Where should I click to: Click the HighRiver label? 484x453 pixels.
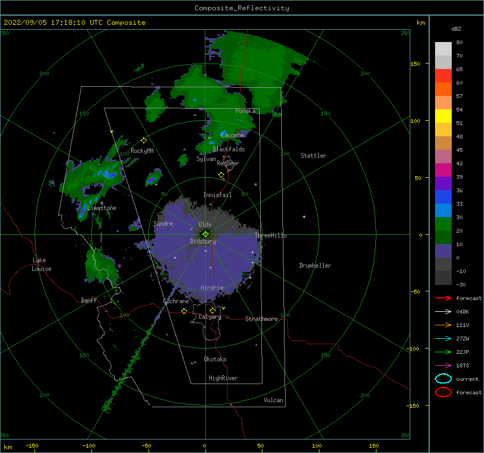pos(223,378)
